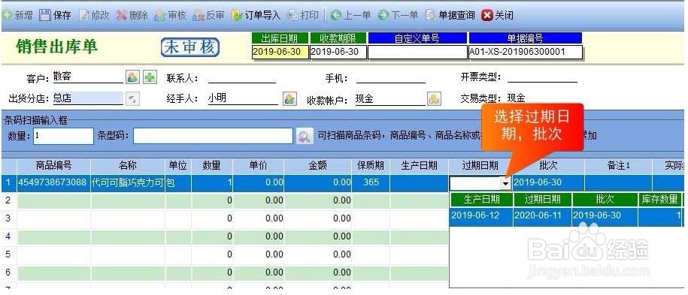Go to previous order 上一单

[350, 15]
